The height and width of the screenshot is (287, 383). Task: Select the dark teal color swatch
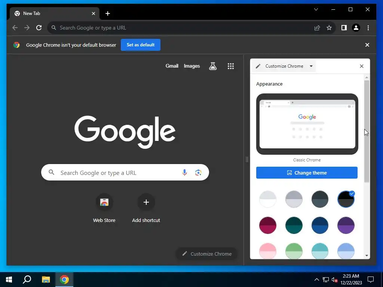pos(294,225)
